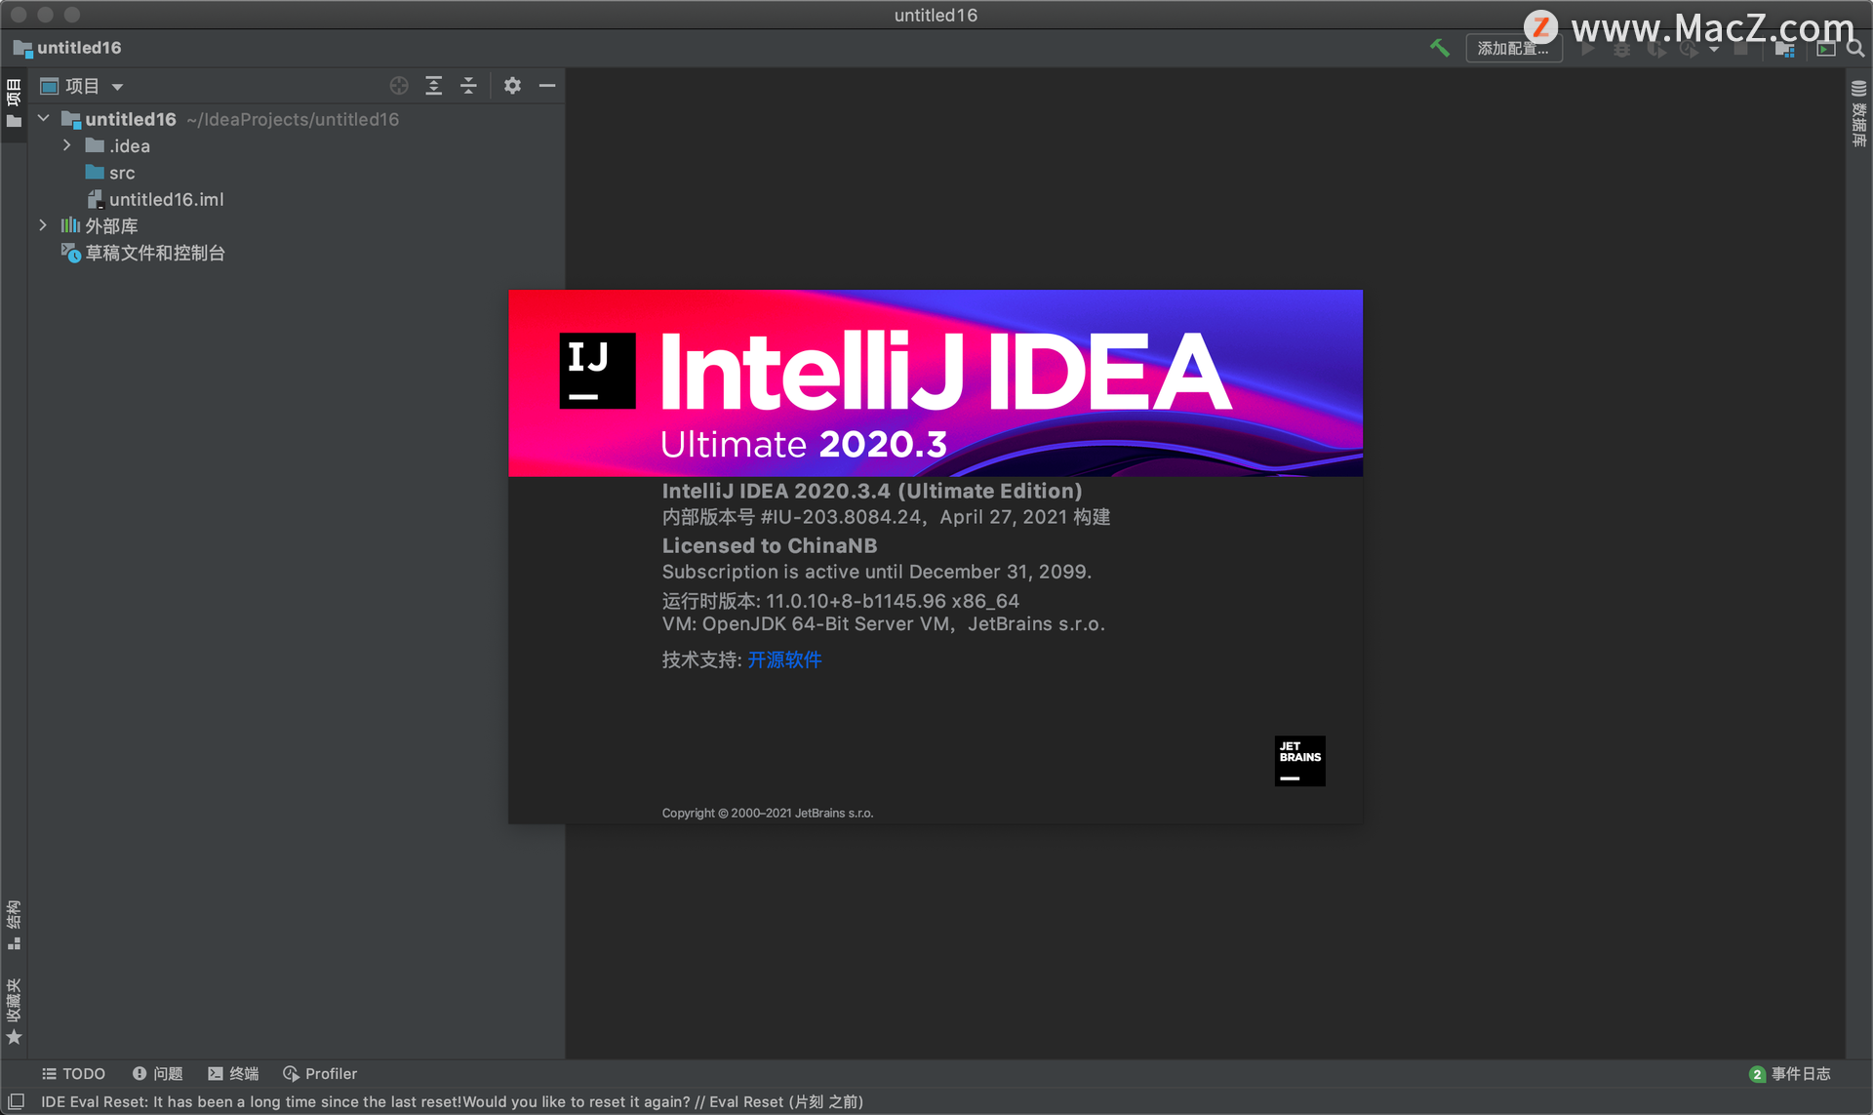Click the tool windows quick access icon in status bar
Image resolution: width=1873 pixels, height=1115 pixels.
click(17, 1101)
